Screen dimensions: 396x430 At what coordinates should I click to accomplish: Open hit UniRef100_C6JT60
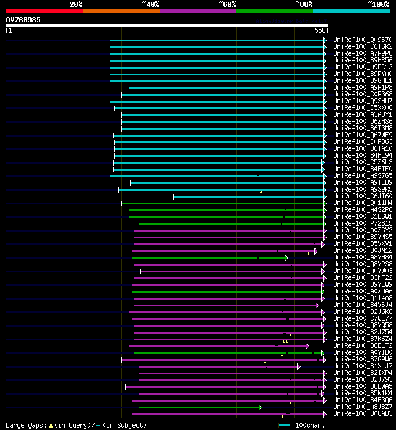point(363,196)
